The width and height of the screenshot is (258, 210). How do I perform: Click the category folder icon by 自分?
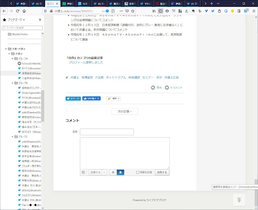click(x=153, y=88)
